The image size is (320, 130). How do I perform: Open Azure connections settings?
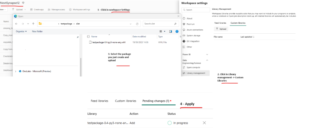click(192, 30)
